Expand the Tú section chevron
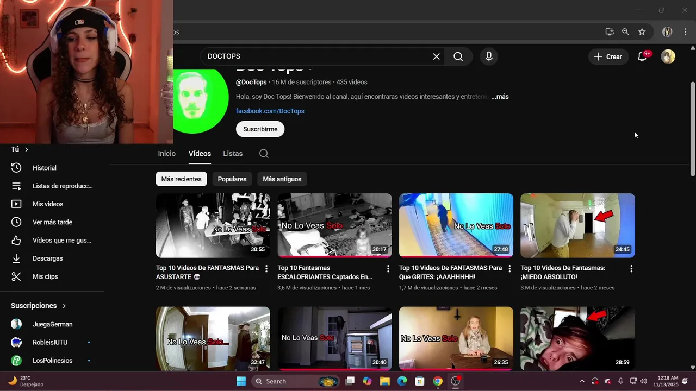696x391 pixels. (x=26, y=149)
